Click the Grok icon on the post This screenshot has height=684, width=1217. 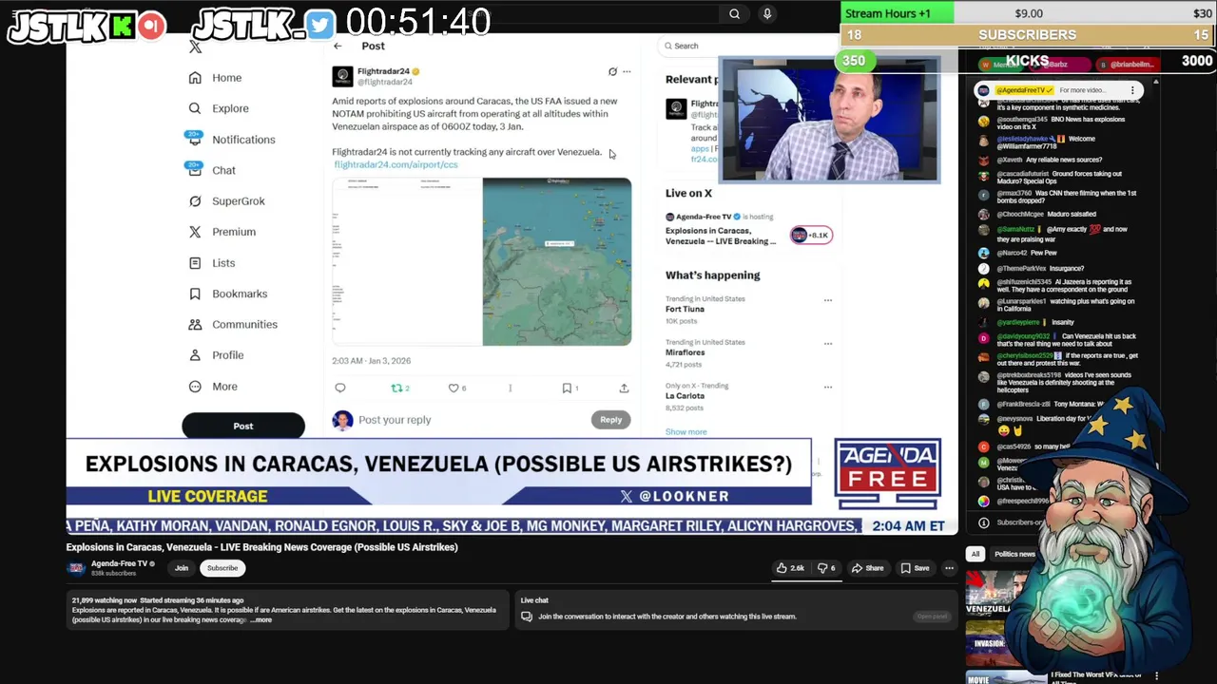point(612,71)
